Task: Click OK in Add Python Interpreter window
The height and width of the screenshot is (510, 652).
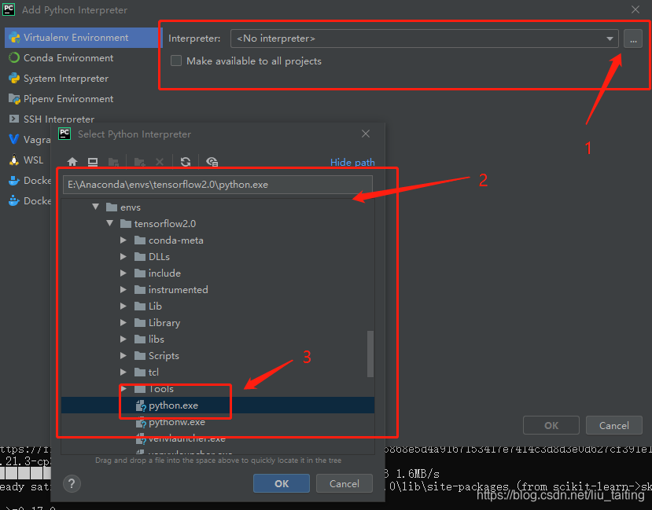Action: tap(551, 425)
